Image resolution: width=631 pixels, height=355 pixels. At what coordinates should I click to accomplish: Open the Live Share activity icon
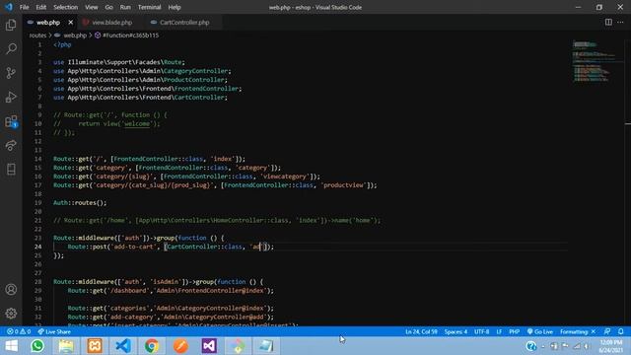click(x=11, y=145)
